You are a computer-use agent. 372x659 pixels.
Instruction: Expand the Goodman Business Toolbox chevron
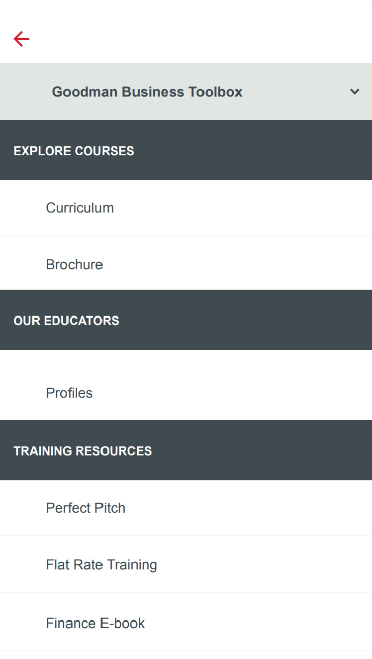[355, 92]
